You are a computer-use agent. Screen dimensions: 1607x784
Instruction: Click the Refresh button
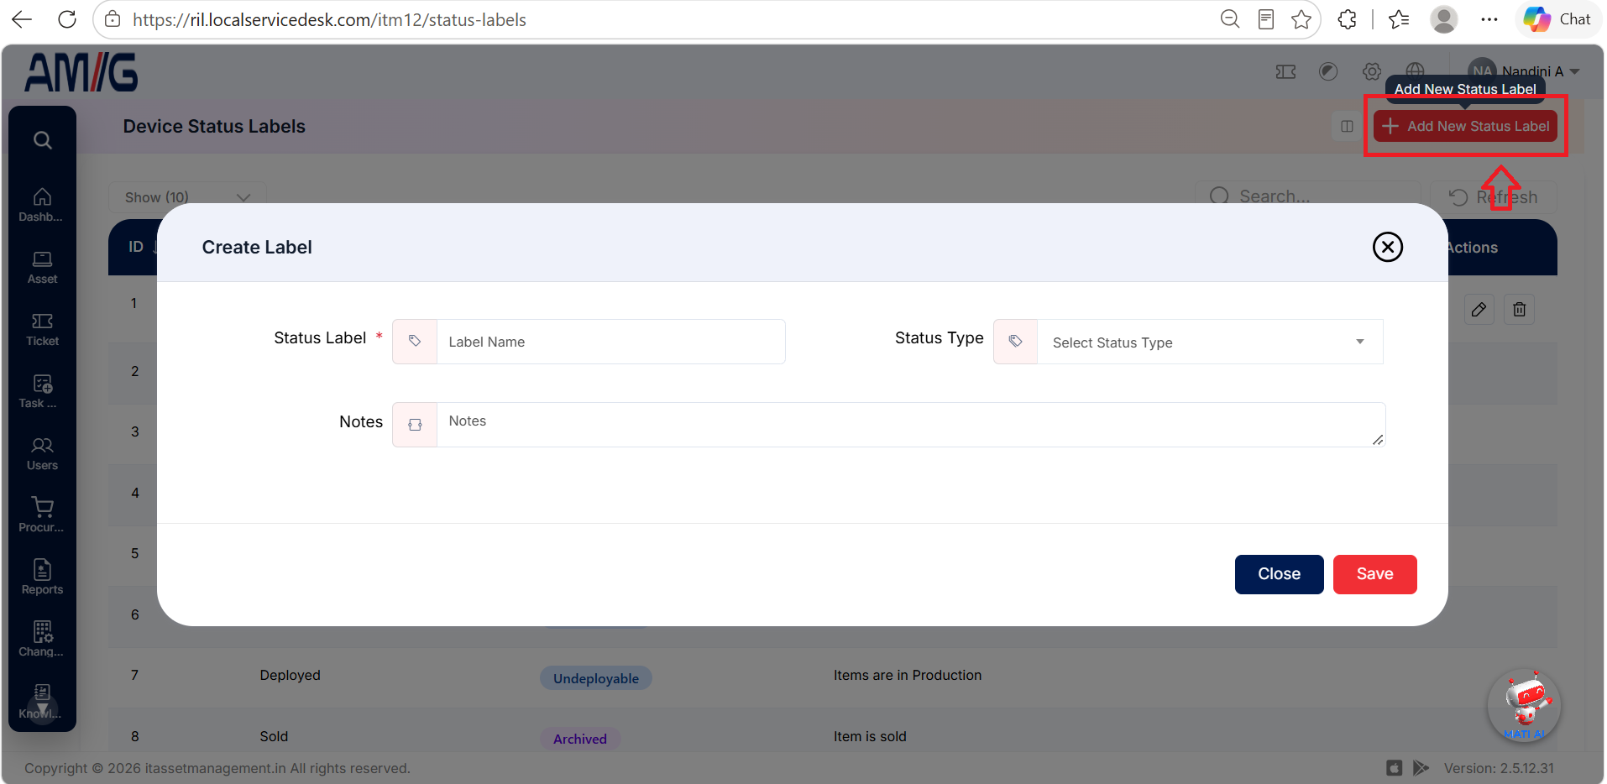tap(1493, 197)
